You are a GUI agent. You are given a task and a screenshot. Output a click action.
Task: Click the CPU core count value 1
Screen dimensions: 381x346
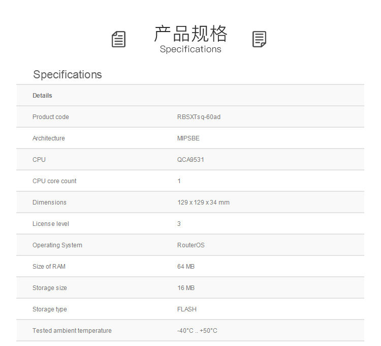tap(179, 181)
